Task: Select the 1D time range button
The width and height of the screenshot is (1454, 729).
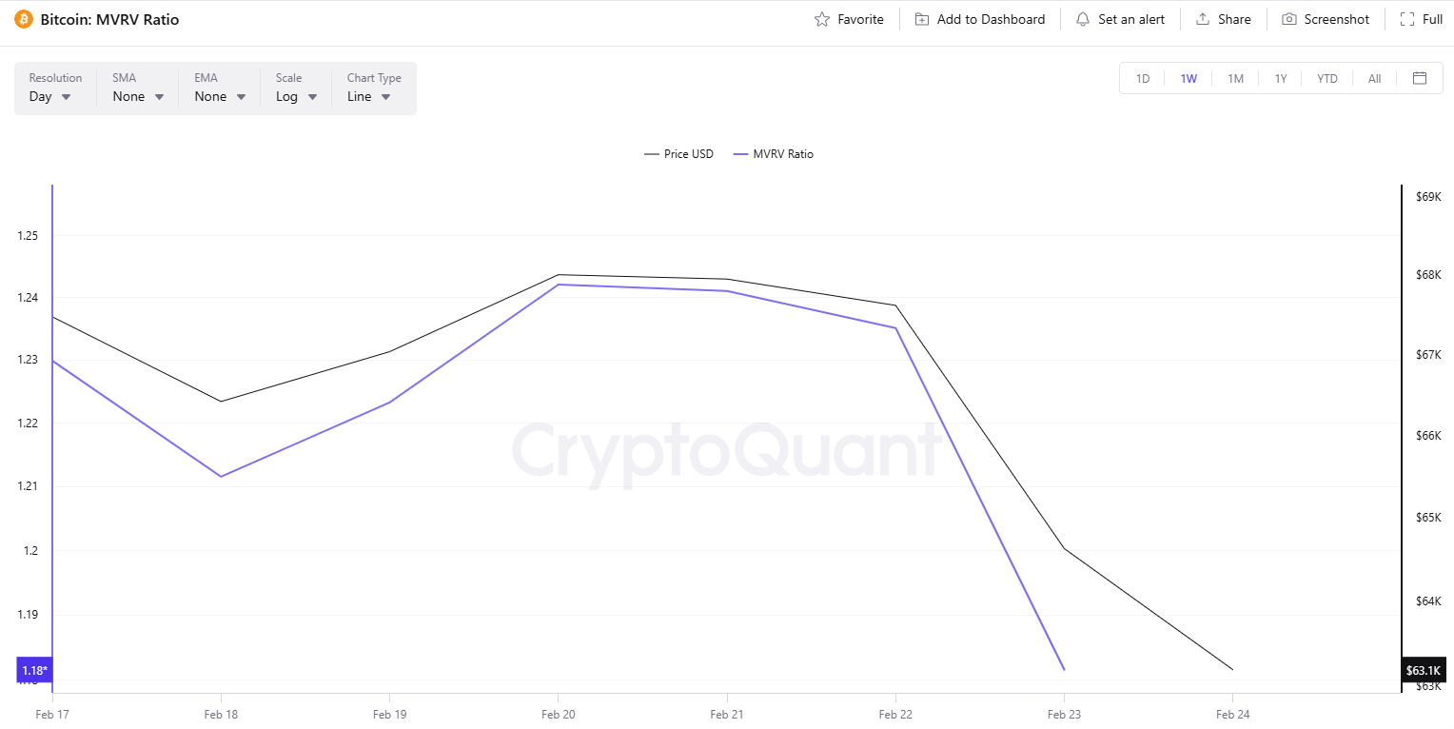Action: [1142, 78]
